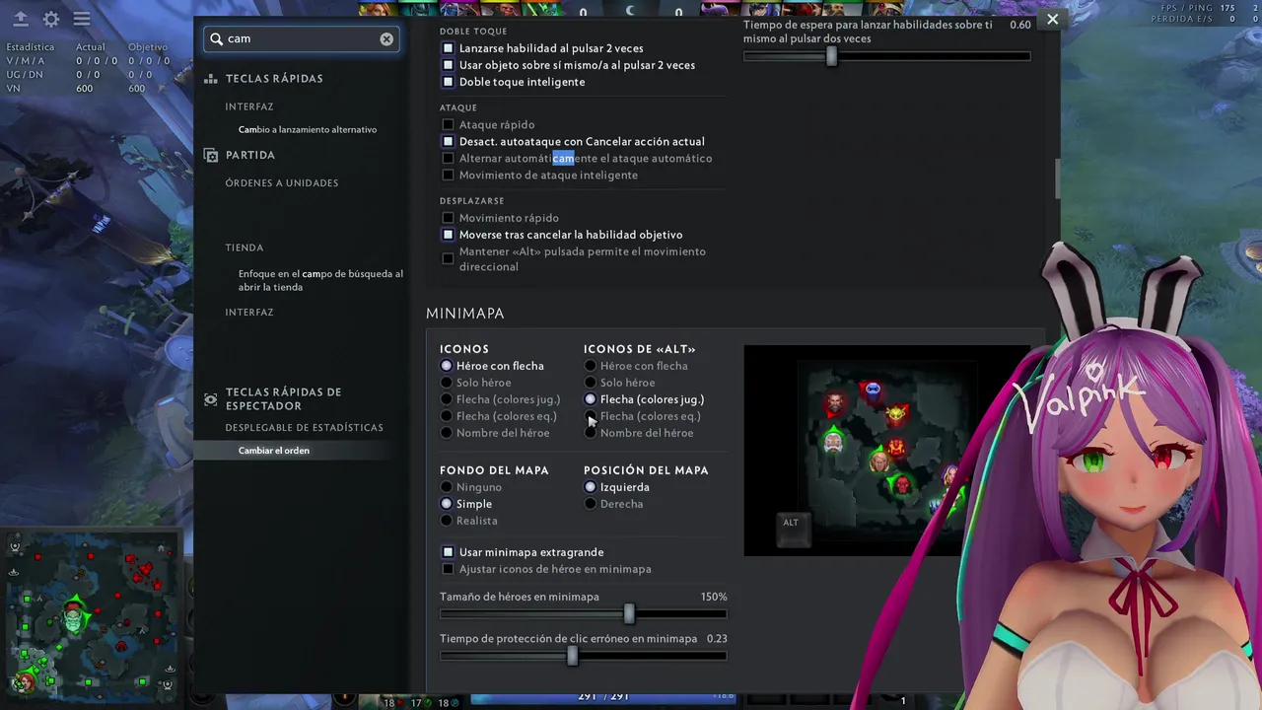
Task: Click Interfaz under Teclas Rápidas
Action: tap(249, 106)
